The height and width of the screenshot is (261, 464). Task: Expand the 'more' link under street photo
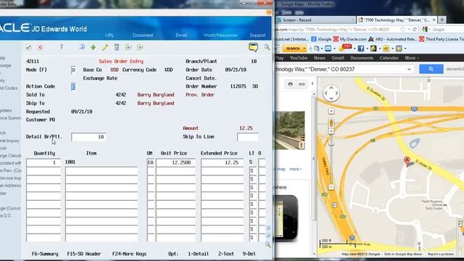[x=295, y=169]
